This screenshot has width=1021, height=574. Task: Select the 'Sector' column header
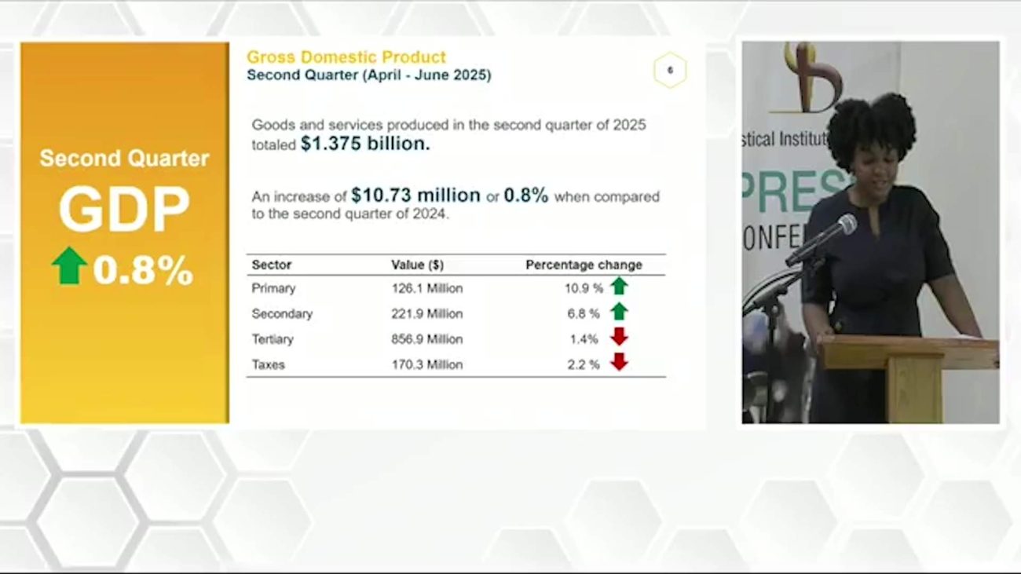pyautogui.click(x=271, y=265)
